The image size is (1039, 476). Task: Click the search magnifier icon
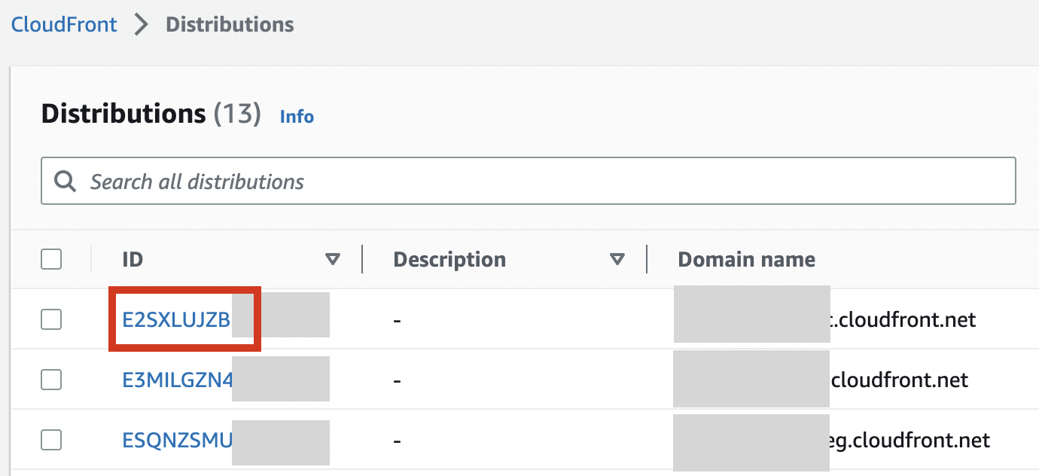[x=65, y=181]
